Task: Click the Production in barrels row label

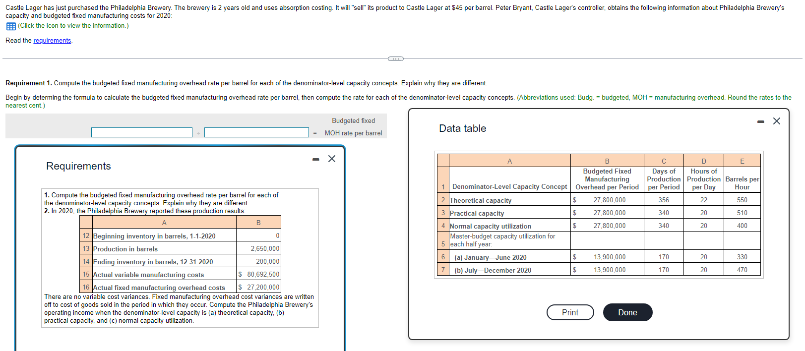Action: pos(125,249)
